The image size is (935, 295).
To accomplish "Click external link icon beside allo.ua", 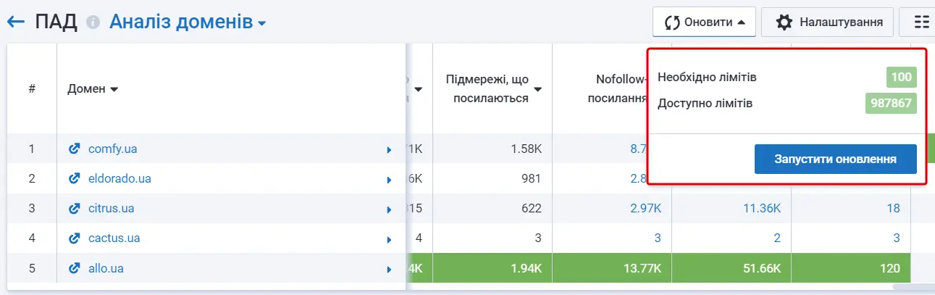I will tap(74, 268).
